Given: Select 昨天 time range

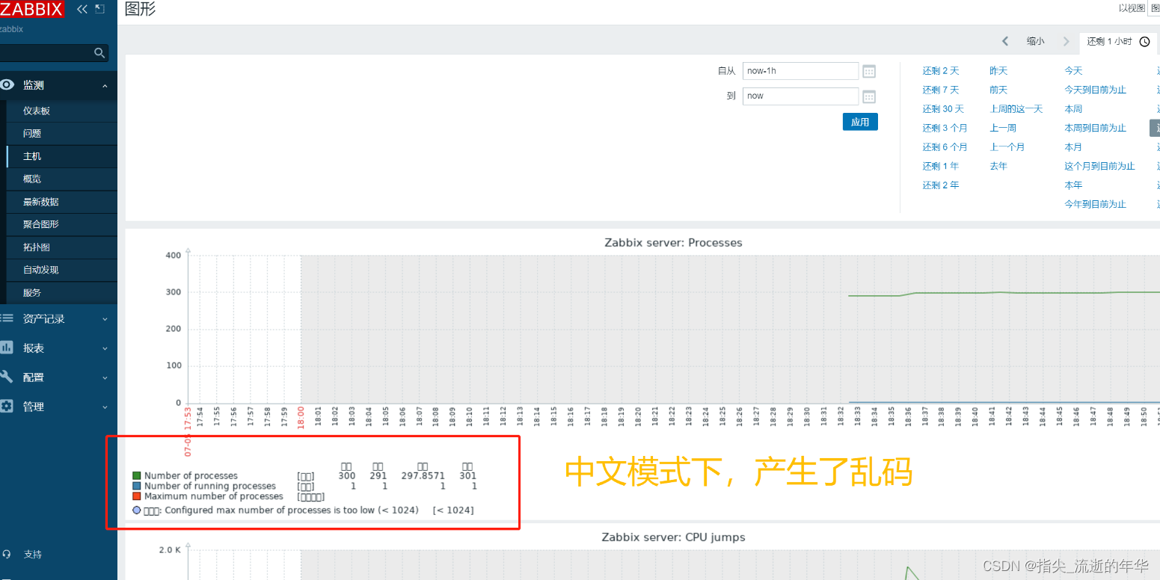Looking at the screenshot, I should coord(998,71).
